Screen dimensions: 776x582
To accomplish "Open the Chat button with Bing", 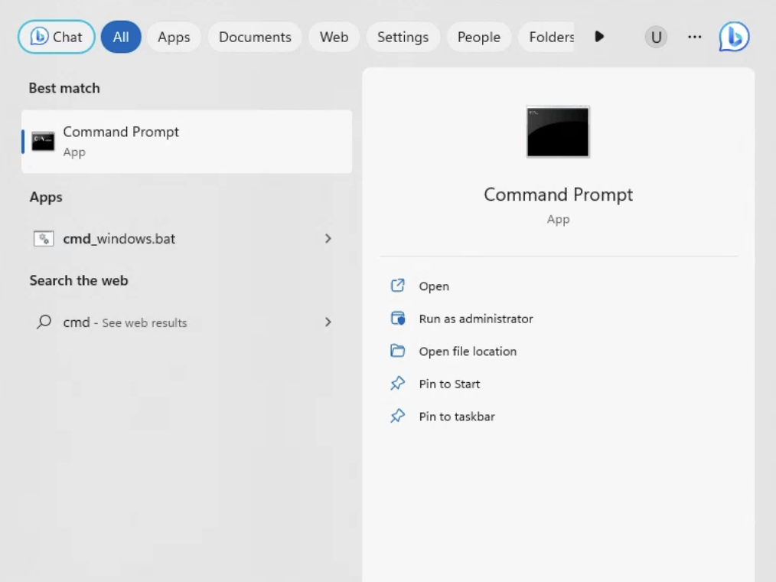I will tap(57, 37).
